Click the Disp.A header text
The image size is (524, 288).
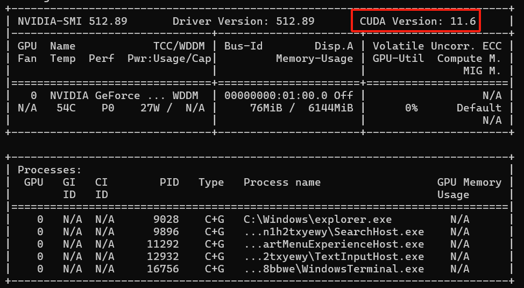(334, 46)
